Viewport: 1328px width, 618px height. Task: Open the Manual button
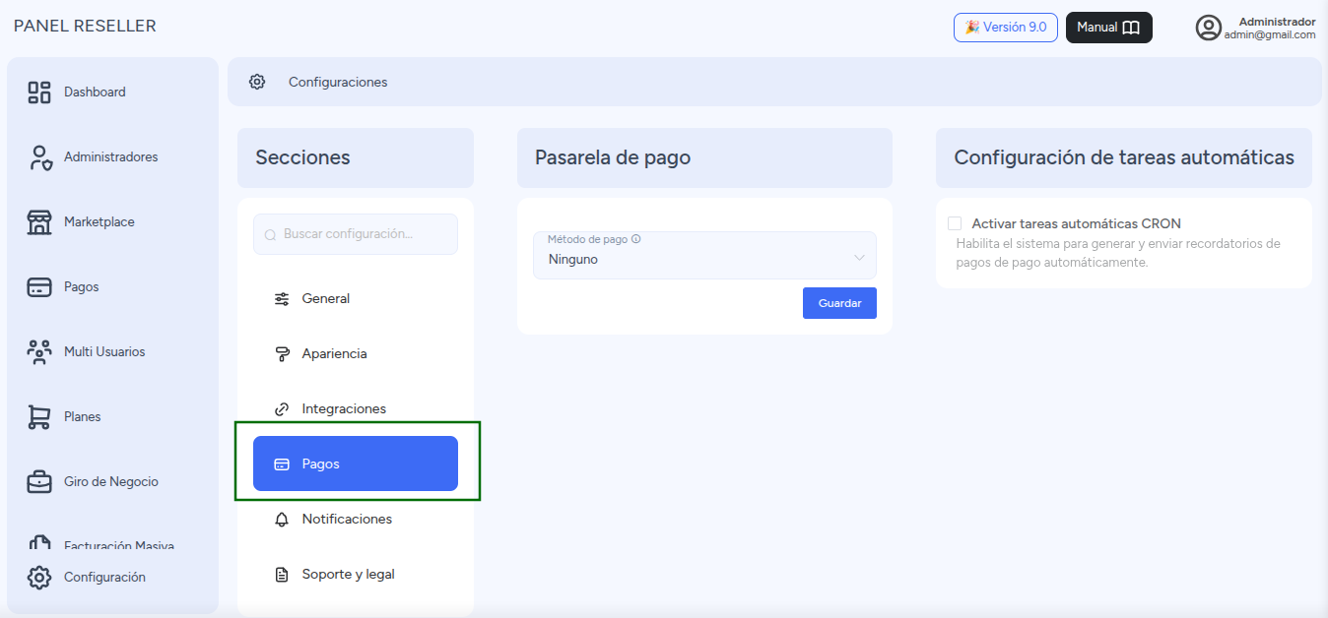tap(1108, 28)
